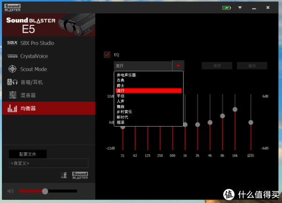The height and width of the screenshot is (203, 282).
Task: Click the battery status icon
Action: point(227,8)
